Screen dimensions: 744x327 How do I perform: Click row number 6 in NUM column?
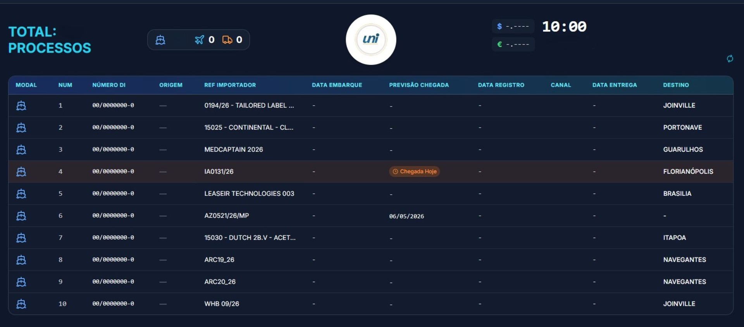60,216
